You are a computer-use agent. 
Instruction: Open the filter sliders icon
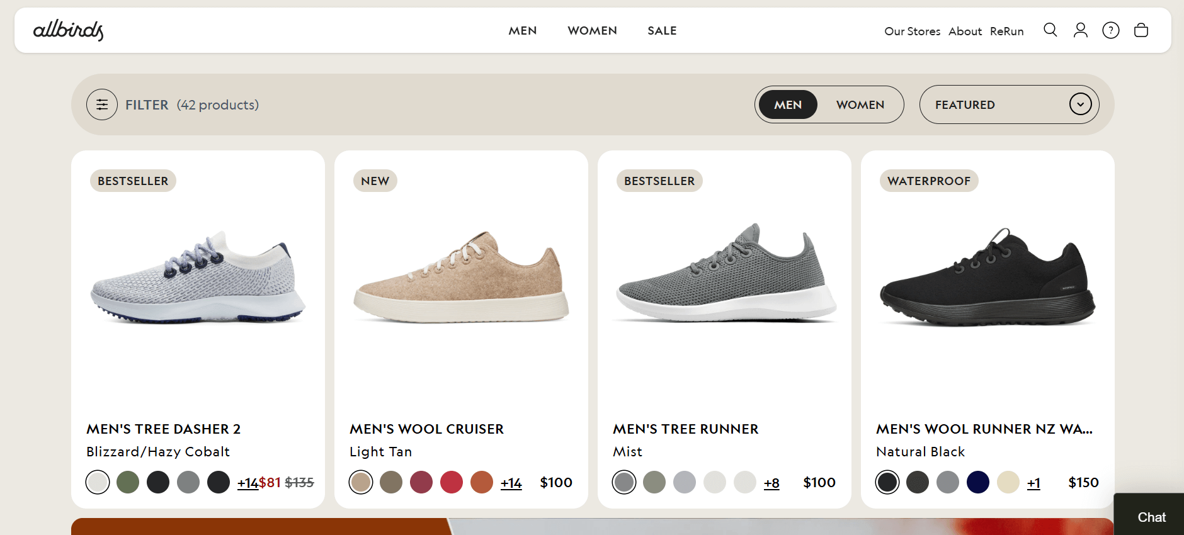coord(102,104)
